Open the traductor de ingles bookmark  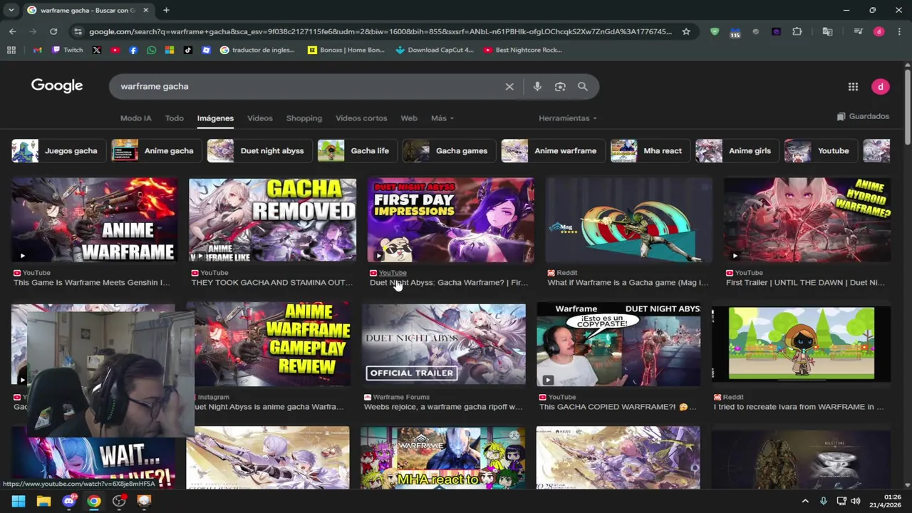pos(257,50)
